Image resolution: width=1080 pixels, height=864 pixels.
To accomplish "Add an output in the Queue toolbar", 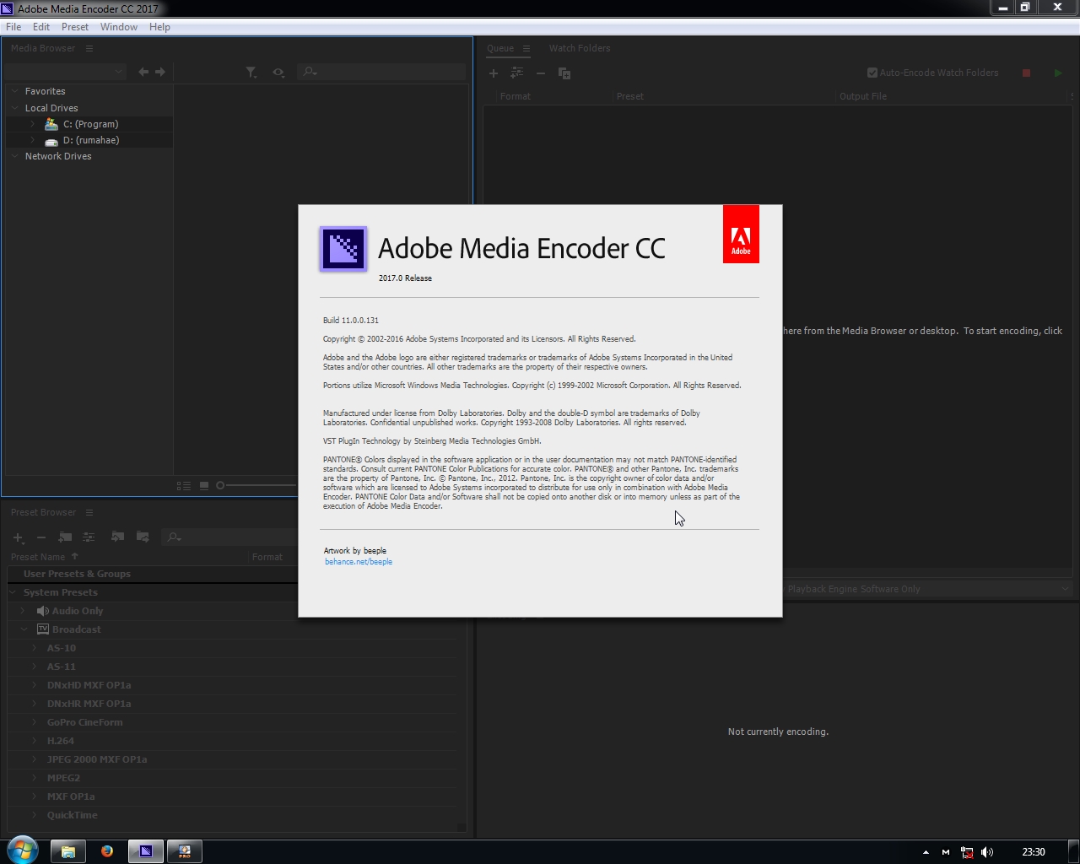I will pos(517,73).
